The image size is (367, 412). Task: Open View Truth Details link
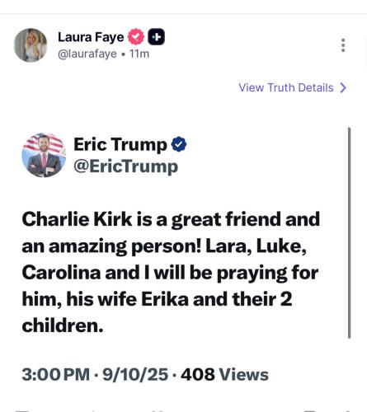coord(286,87)
